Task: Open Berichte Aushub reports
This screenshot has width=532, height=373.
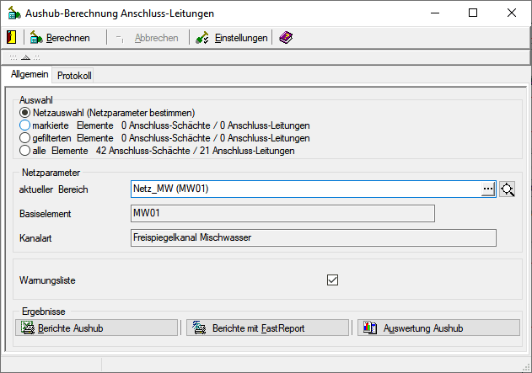Action: (98, 328)
